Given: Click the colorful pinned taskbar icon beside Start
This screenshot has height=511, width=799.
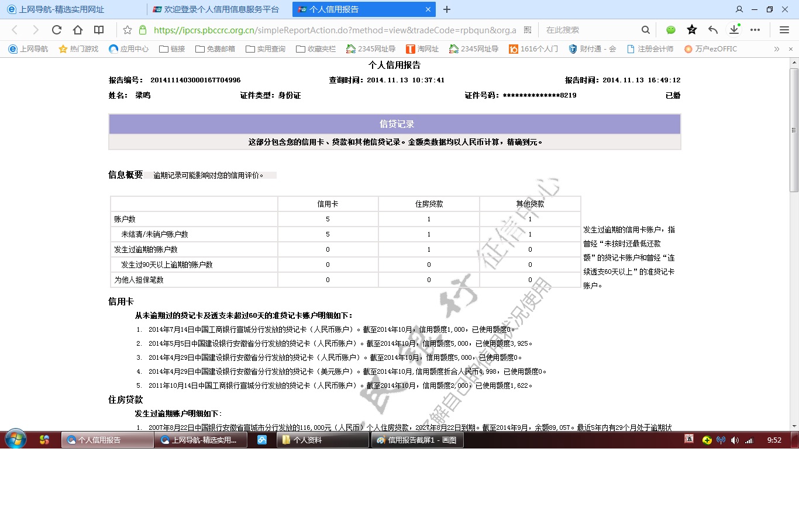Looking at the screenshot, I should [44, 440].
